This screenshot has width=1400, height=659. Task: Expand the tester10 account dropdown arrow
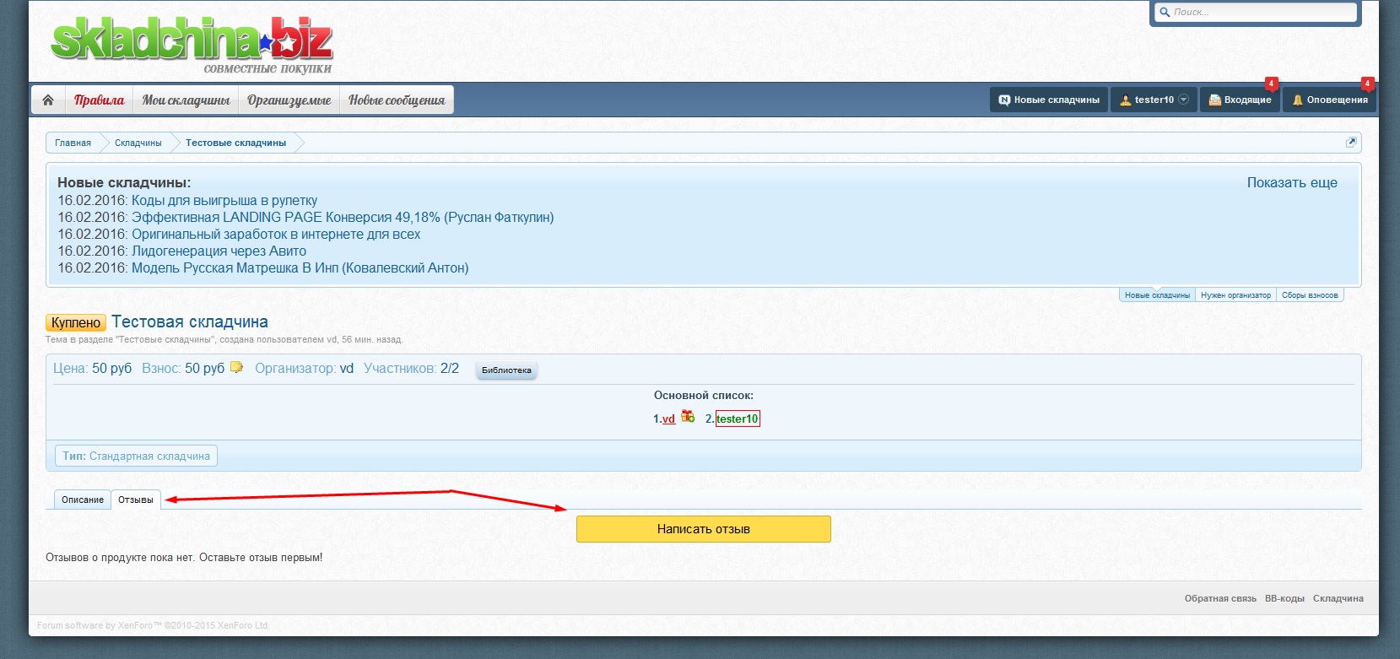1183,100
